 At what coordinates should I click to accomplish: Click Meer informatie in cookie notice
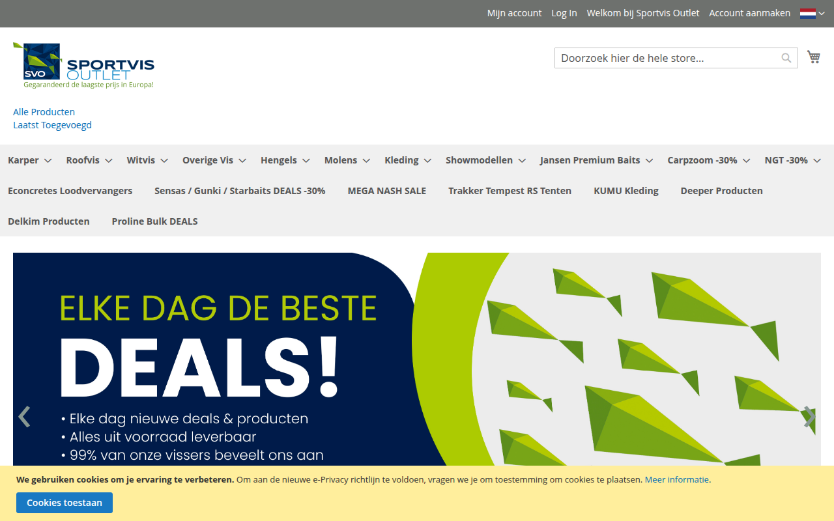(x=677, y=479)
